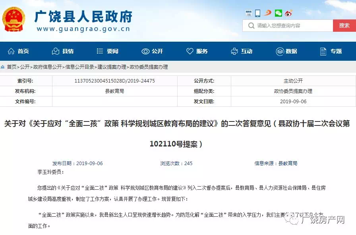
Task: Click the national emblem logo
Action: point(14,19)
